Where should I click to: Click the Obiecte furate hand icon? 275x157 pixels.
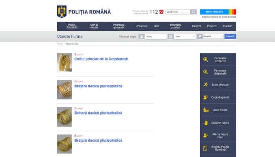tap(205, 122)
